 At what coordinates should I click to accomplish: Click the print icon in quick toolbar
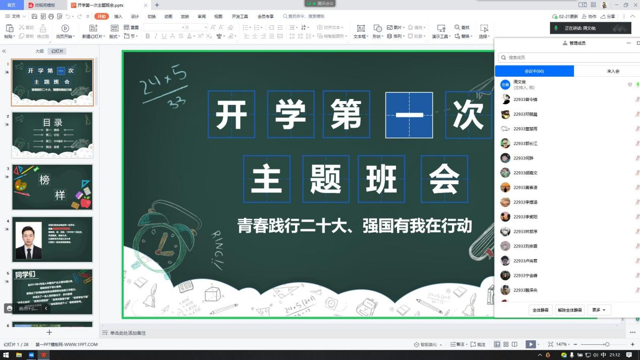tap(51, 17)
